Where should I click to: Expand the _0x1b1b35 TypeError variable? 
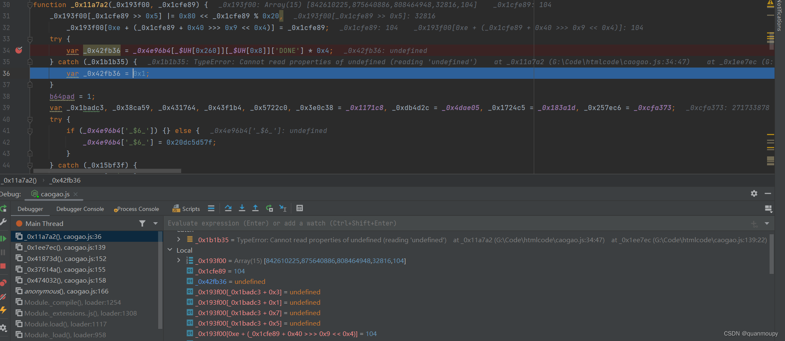179,239
